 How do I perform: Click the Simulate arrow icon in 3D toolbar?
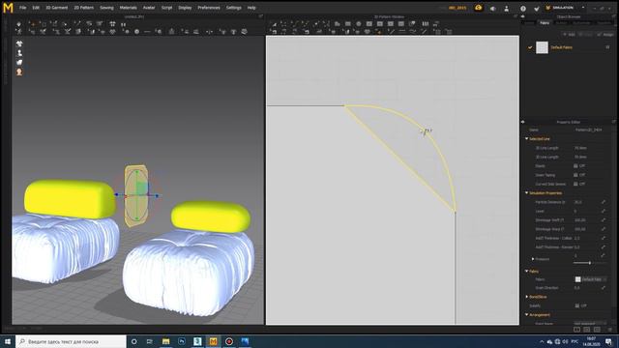[19, 24]
